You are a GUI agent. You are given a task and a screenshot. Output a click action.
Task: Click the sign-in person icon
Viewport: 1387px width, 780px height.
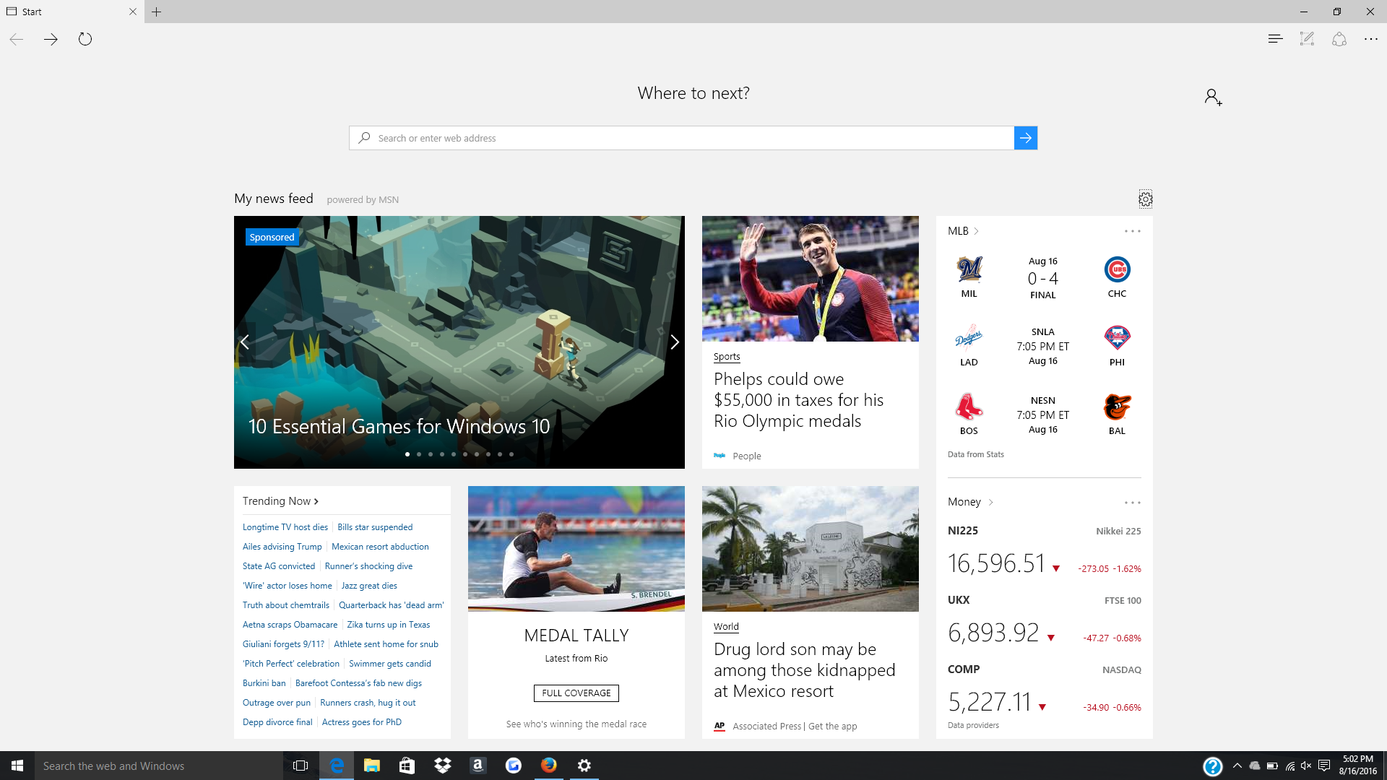[1213, 97]
